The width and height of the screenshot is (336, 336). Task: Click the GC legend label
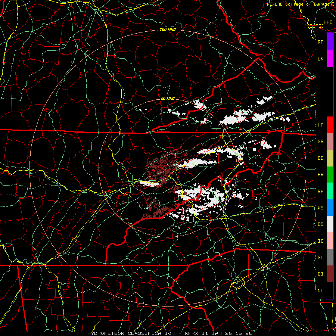[x=320, y=258]
